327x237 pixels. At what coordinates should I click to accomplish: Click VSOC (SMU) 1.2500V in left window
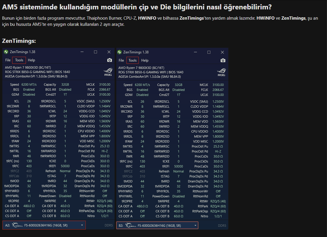point(105,101)
